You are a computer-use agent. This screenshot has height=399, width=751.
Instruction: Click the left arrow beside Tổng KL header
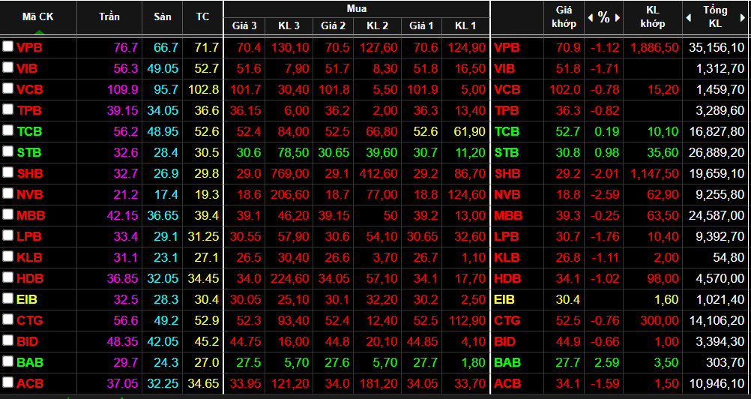tap(689, 17)
